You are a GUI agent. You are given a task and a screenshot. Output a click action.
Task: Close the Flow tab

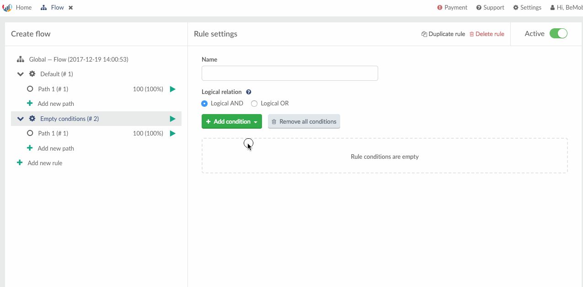(x=71, y=8)
